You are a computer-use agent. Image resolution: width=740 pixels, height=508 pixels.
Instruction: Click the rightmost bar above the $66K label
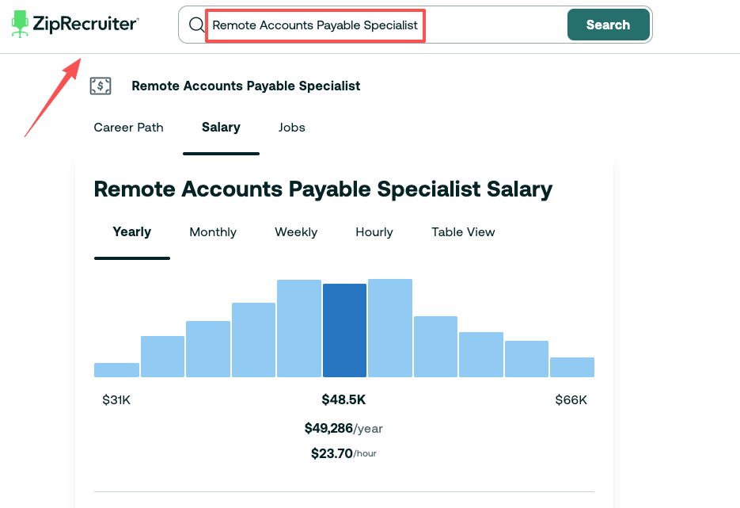pyautogui.click(x=571, y=367)
